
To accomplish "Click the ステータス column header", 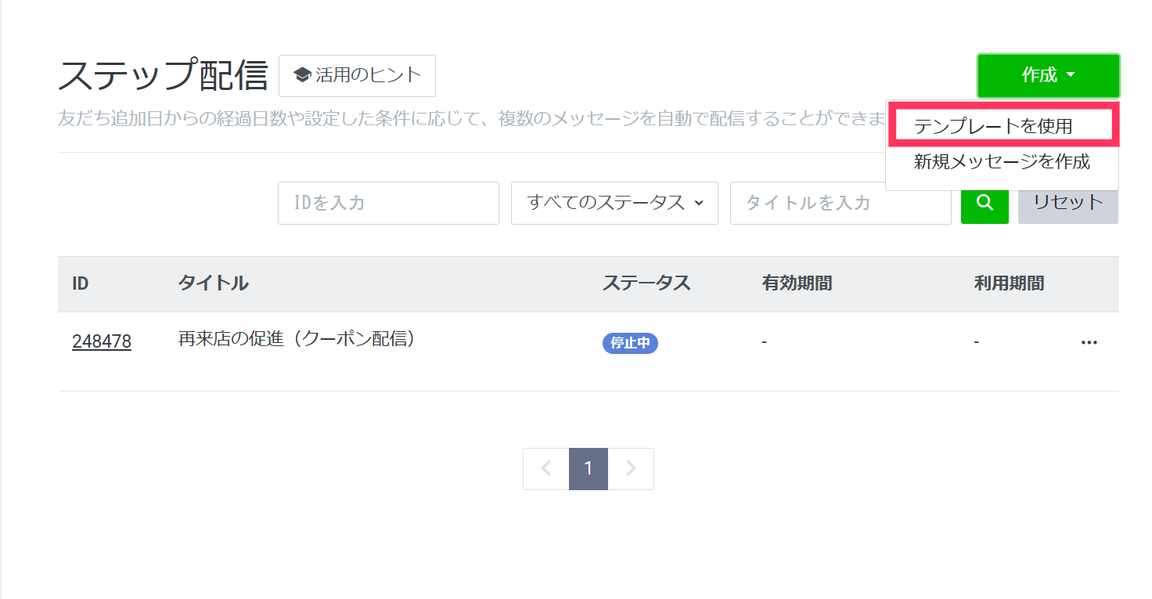I will point(646,283).
